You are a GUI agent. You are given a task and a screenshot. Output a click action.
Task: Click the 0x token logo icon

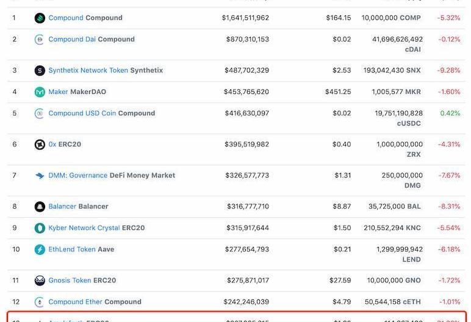pos(40,145)
